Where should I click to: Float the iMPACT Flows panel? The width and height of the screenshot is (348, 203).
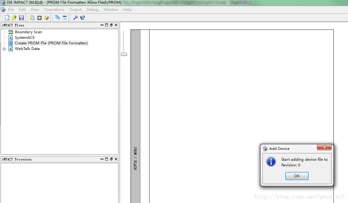tap(111, 25)
